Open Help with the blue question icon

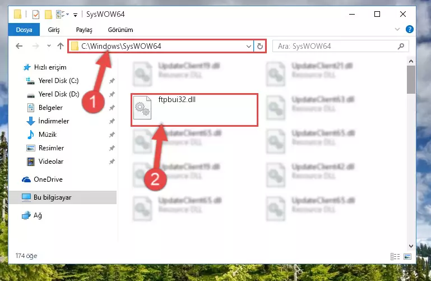(410, 29)
